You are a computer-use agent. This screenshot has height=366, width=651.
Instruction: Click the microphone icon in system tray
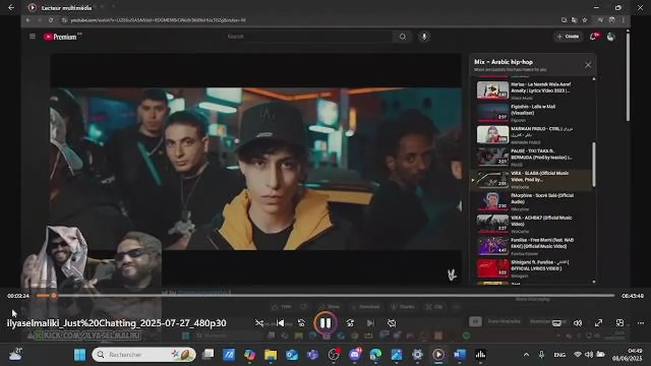pos(542,354)
